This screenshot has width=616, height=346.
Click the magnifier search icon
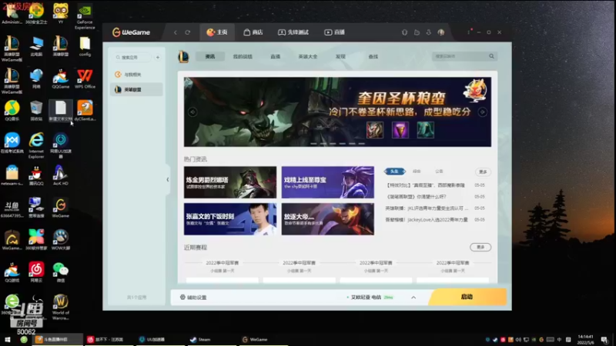point(491,56)
